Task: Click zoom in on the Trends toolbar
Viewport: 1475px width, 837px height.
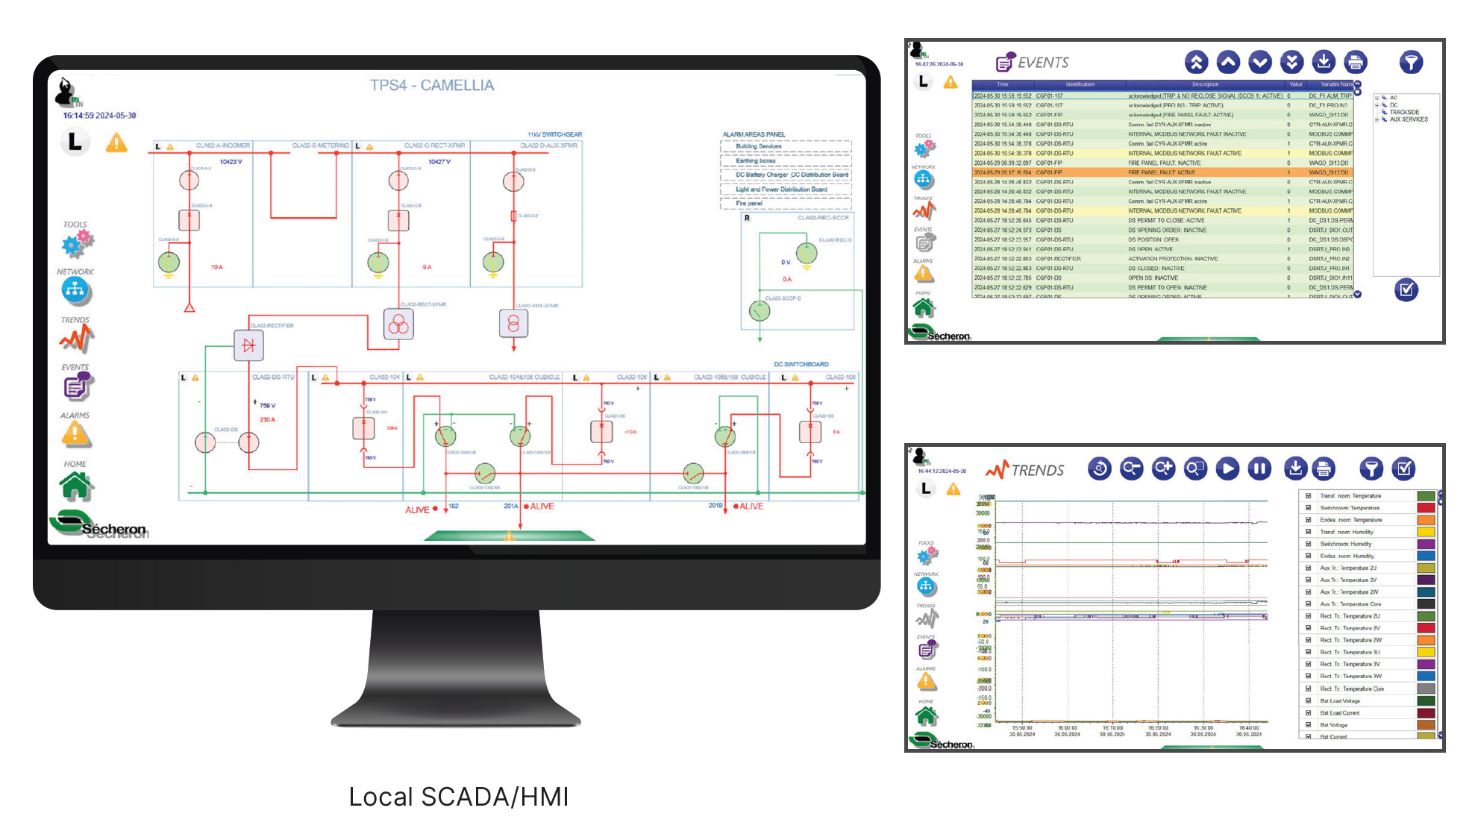Action: [x=1163, y=468]
